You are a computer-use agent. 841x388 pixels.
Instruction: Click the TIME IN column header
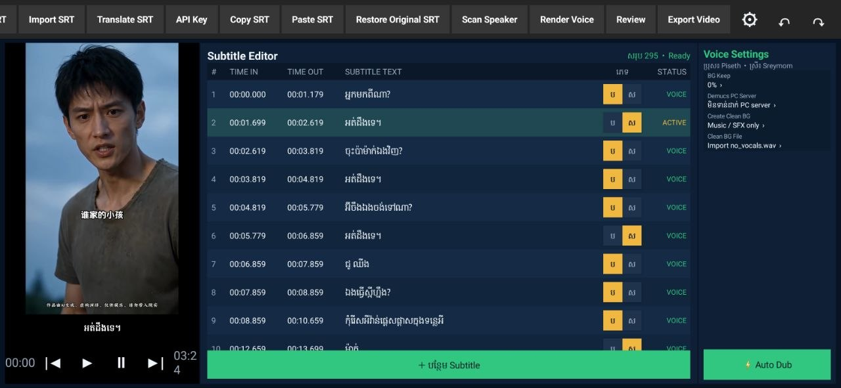244,72
